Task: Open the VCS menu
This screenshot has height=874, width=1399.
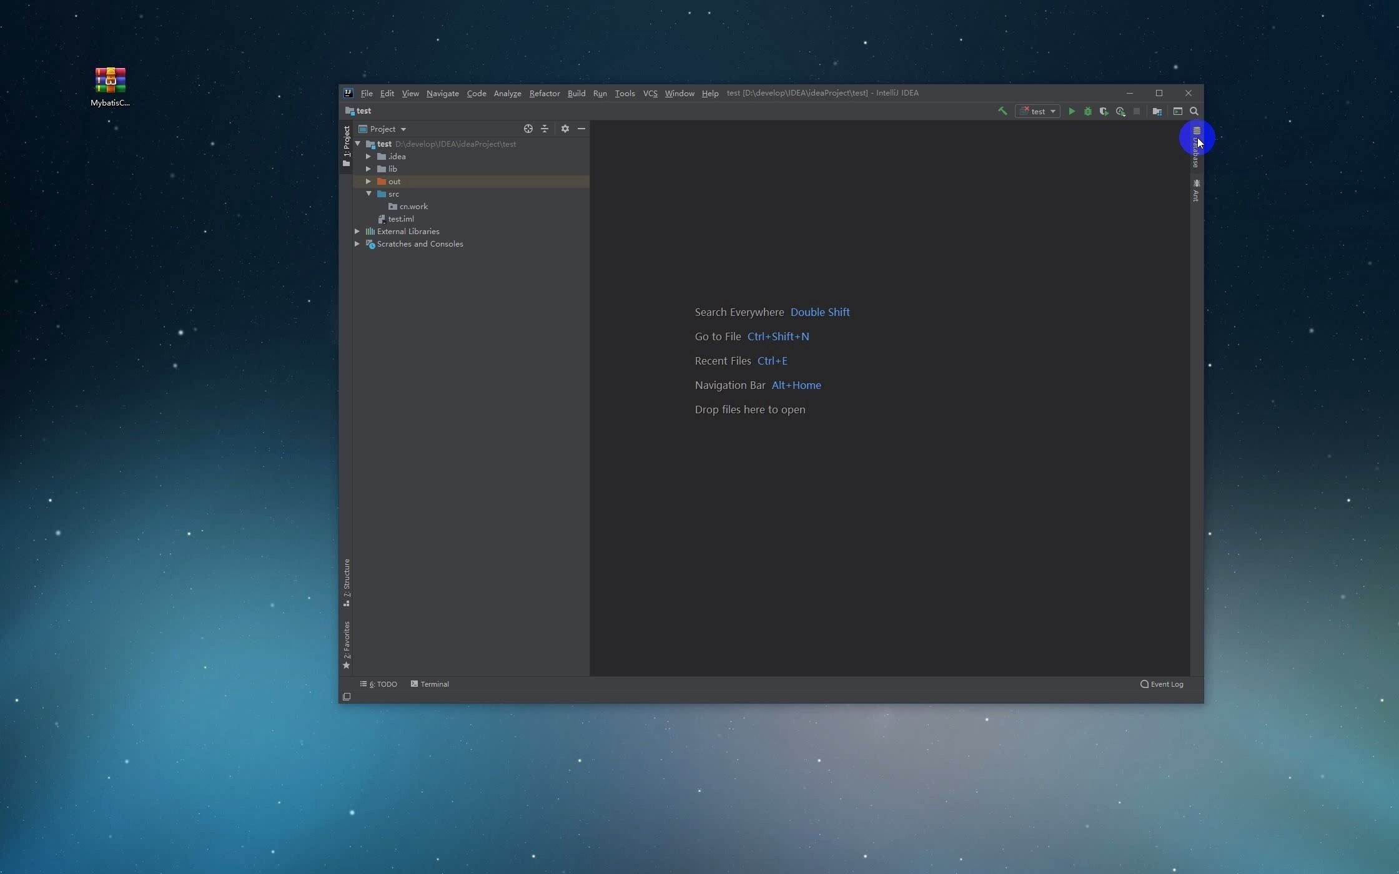Action: pos(650,93)
